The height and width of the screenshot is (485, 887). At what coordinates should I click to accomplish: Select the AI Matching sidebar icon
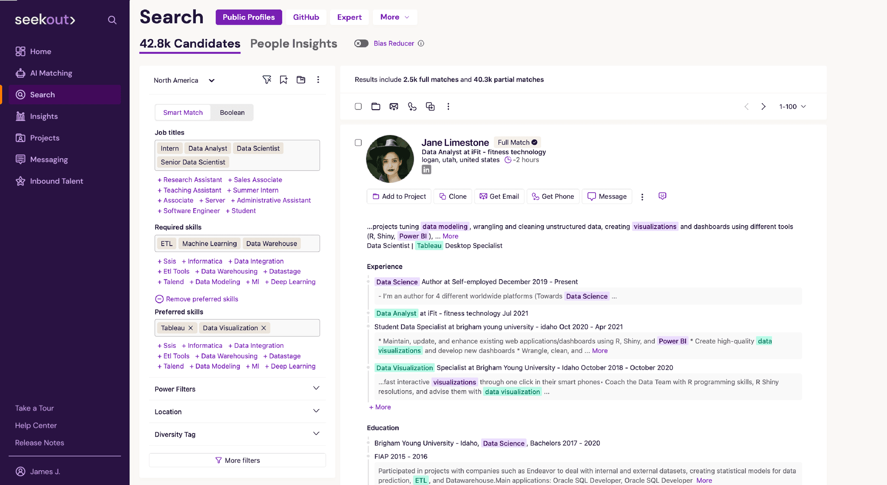pyautogui.click(x=21, y=73)
